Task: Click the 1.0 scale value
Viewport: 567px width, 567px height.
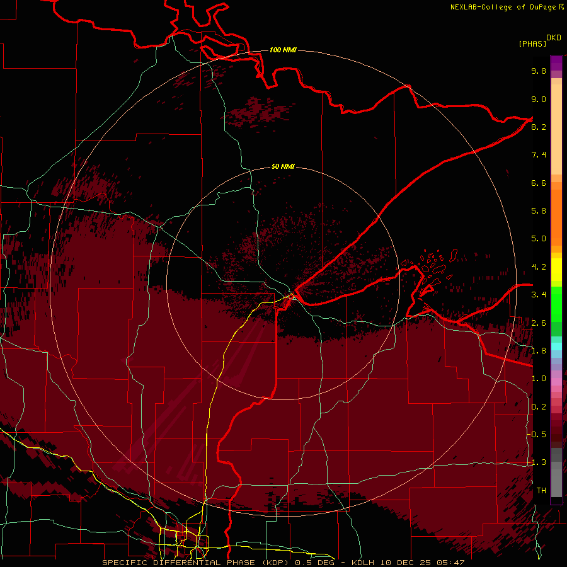Action: (539, 379)
